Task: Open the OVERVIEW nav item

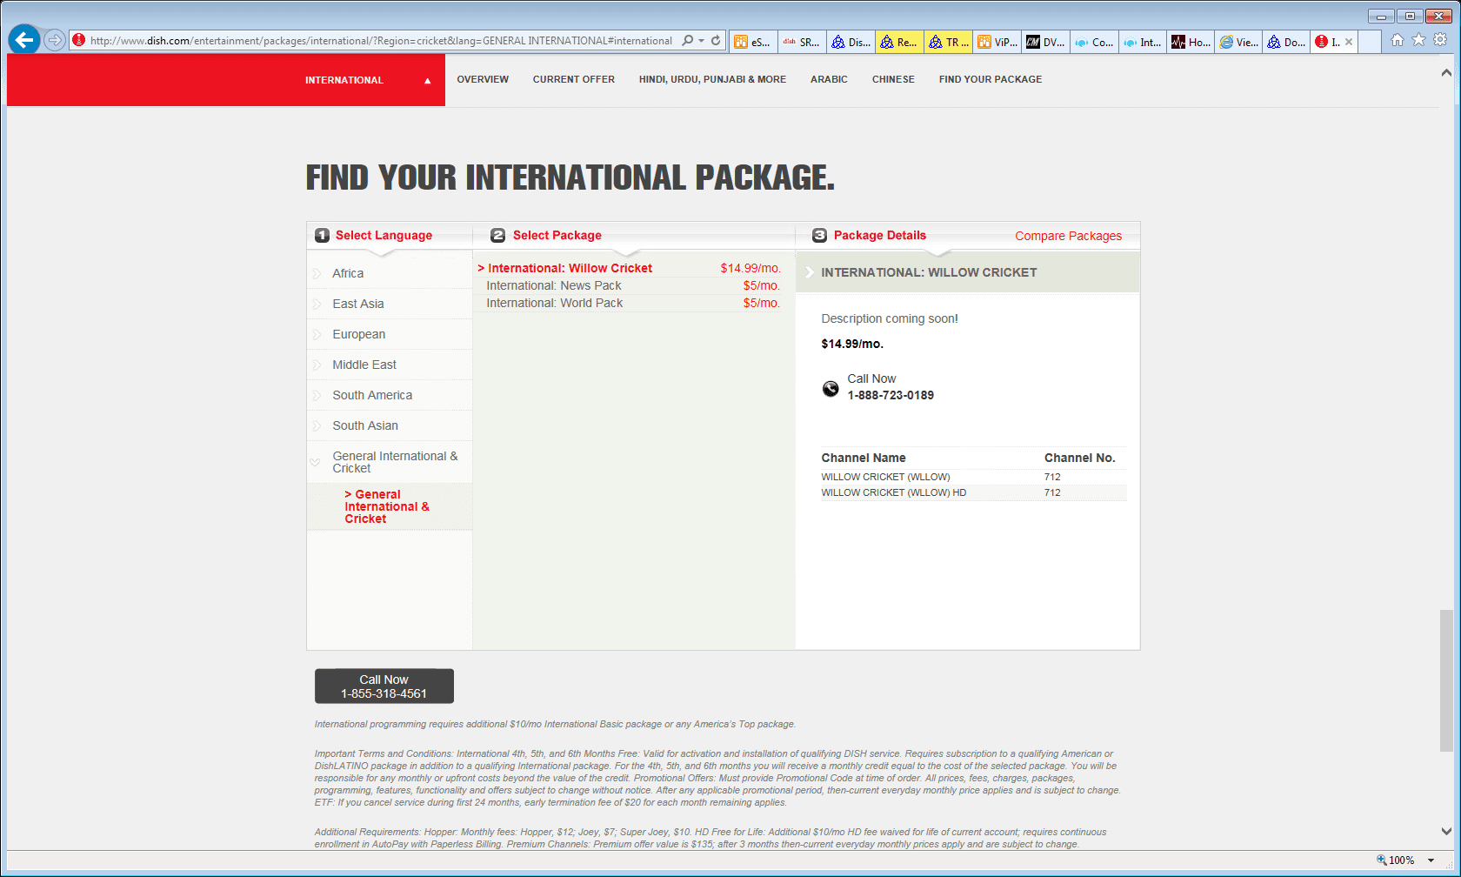Action: 483,79
